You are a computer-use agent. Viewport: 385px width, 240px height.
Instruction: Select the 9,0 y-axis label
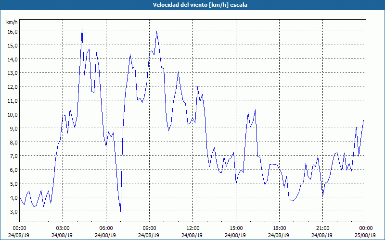[13, 128]
